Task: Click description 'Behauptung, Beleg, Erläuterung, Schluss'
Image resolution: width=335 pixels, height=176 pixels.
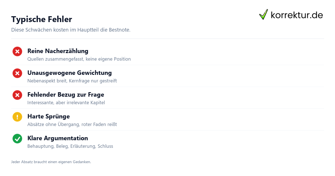Action: click(x=70, y=146)
